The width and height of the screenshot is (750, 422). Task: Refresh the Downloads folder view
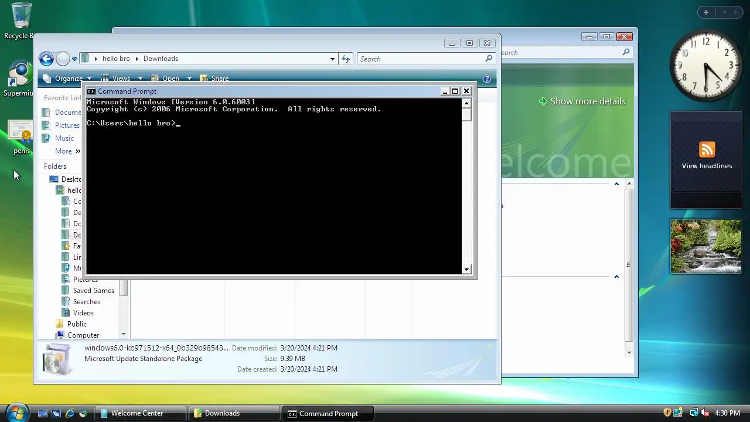(346, 59)
